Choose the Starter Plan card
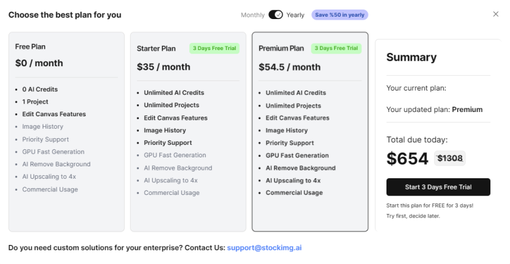 click(188, 131)
